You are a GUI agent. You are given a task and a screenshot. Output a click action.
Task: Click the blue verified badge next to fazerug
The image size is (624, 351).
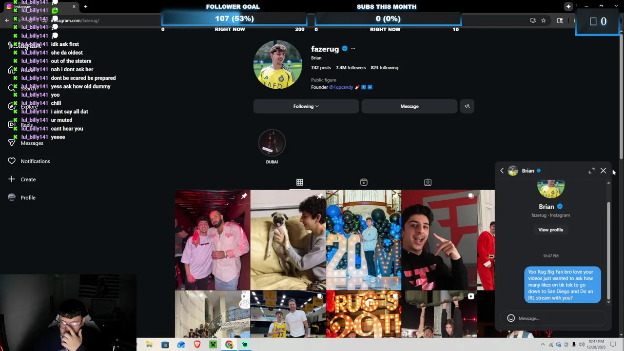pos(345,49)
